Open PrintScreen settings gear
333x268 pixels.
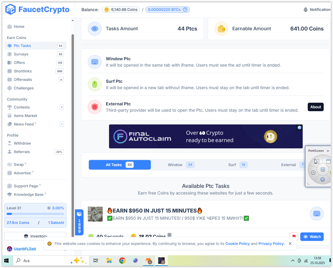pyautogui.click(x=313, y=172)
